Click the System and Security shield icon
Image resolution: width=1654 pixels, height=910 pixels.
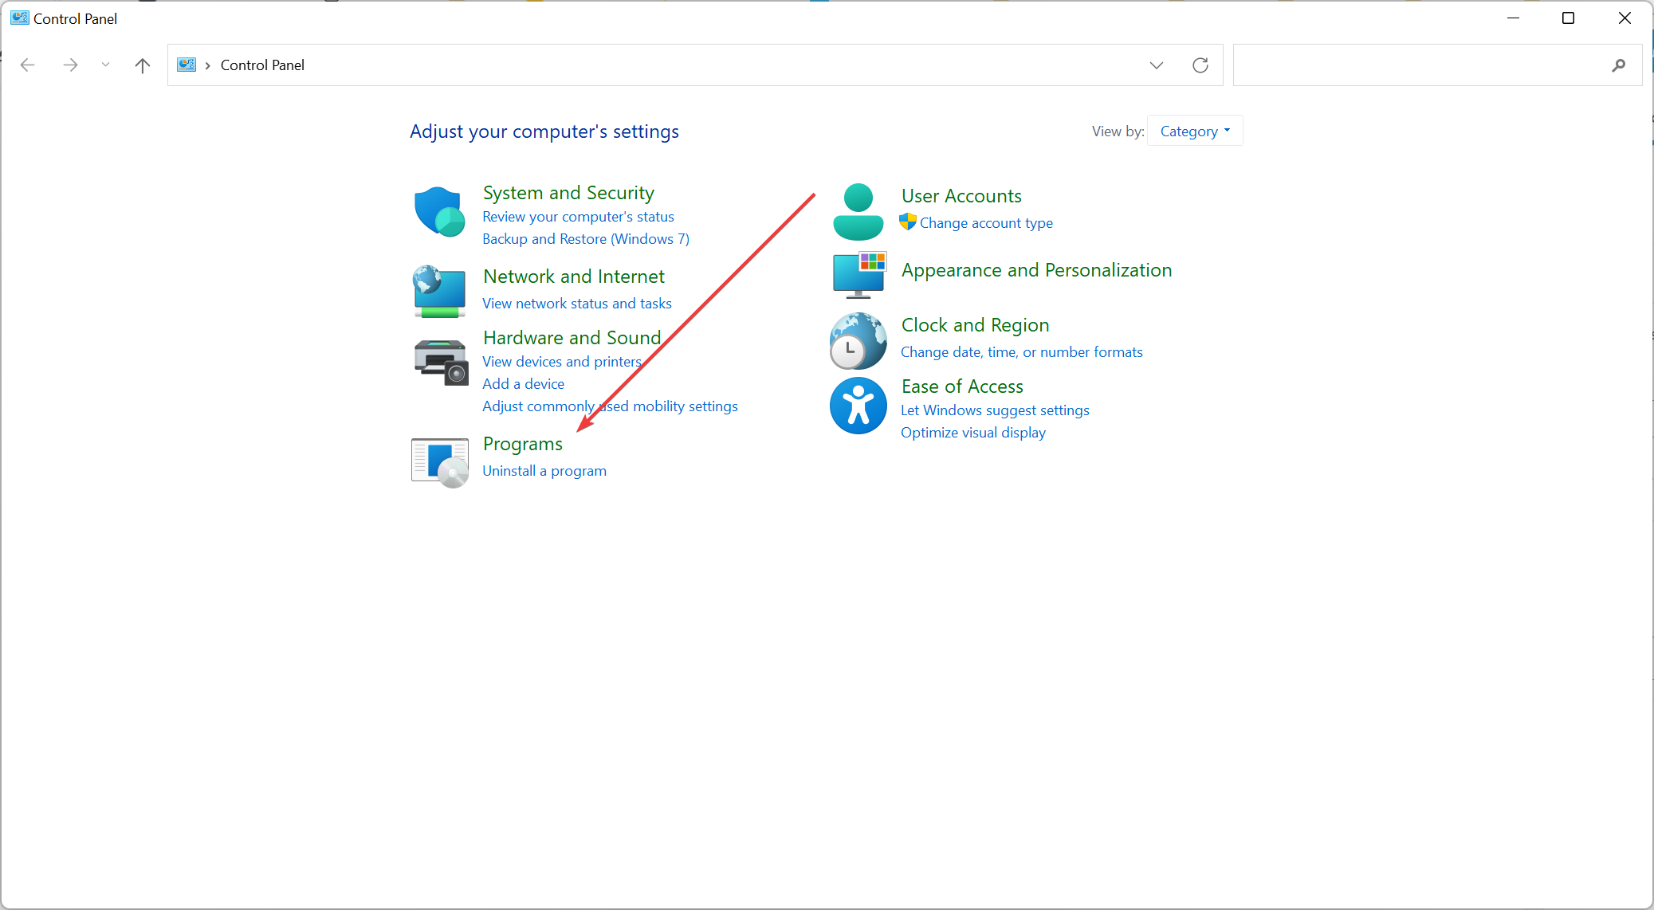pos(439,212)
